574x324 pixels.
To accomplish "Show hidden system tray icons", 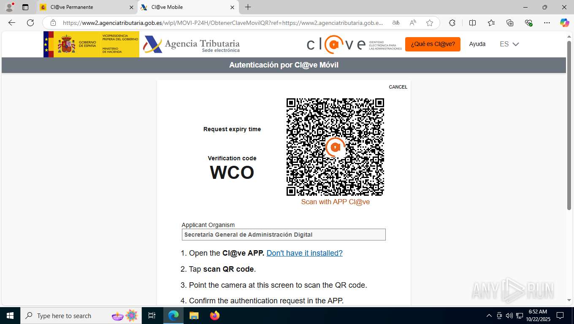I will (x=489, y=316).
